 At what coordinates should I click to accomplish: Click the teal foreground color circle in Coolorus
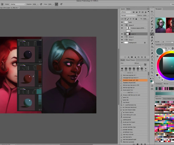159,51
